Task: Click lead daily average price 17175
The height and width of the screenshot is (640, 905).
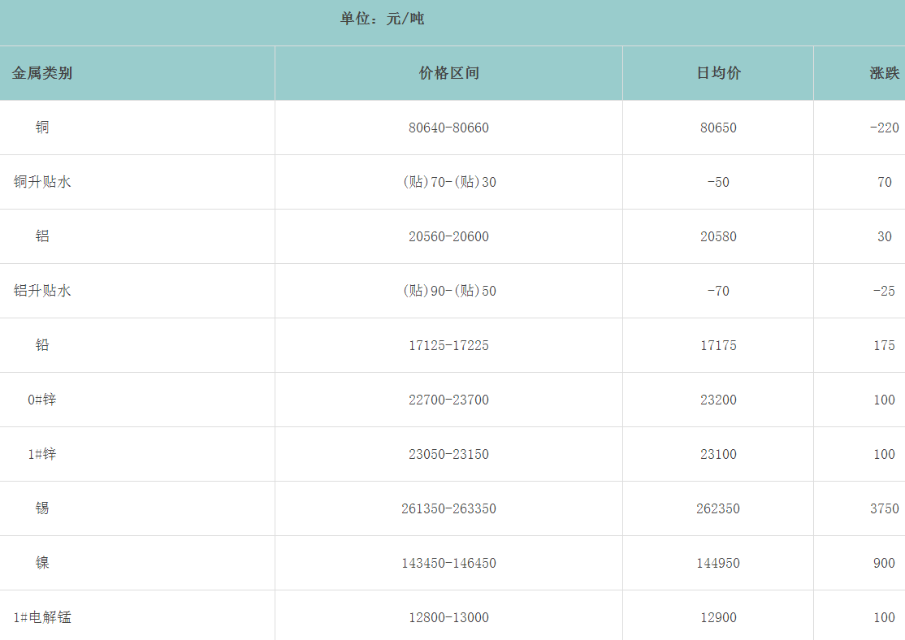Action: (x=718, y=345)
